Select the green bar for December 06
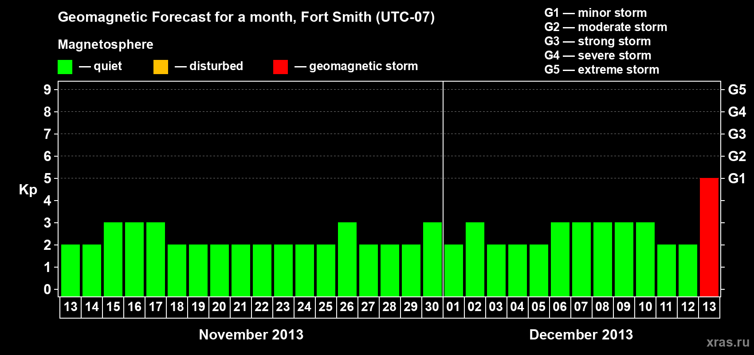The height and width of the screenshot is (355, 754). (560, 259)
